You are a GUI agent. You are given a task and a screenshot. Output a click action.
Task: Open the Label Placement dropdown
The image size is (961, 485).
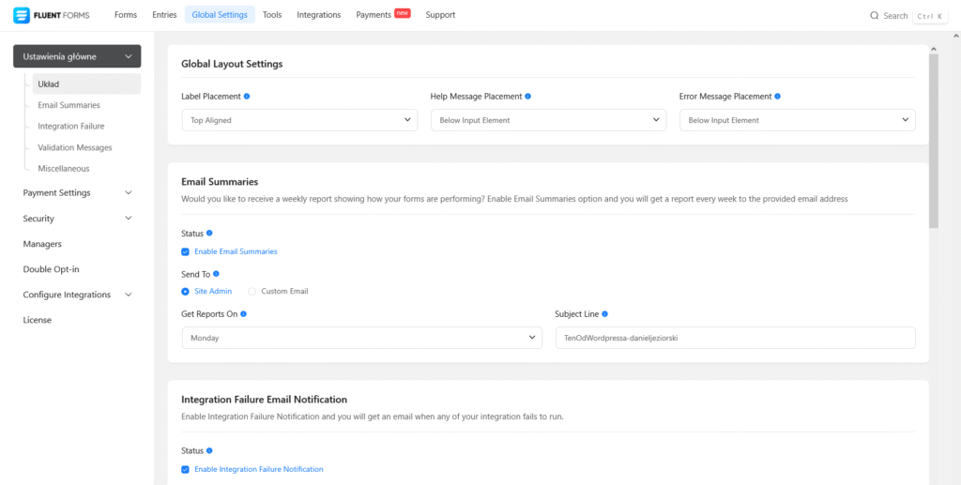(299, 120)
